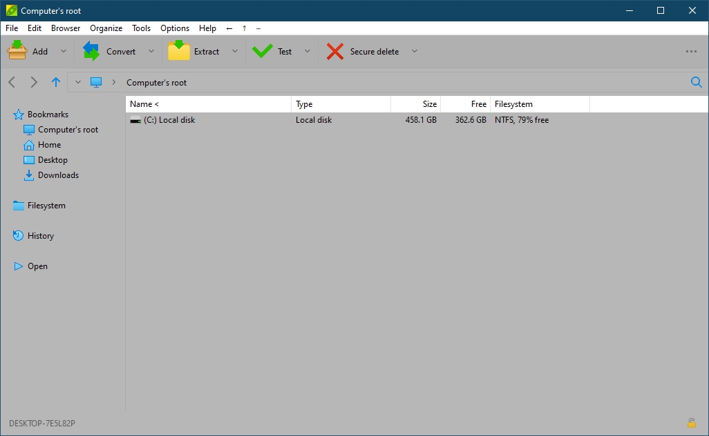Screen dimensions: 709x436
Task: Open the Options menu
Action: coord(174,28)
